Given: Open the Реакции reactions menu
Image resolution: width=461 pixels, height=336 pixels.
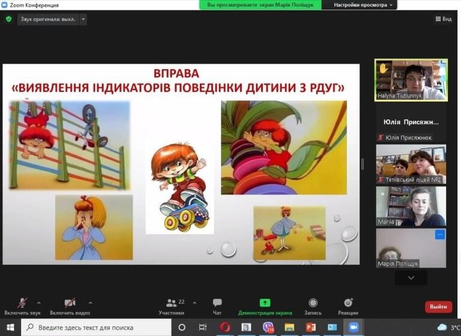Looking at the screenshot, I should [348, 307].
